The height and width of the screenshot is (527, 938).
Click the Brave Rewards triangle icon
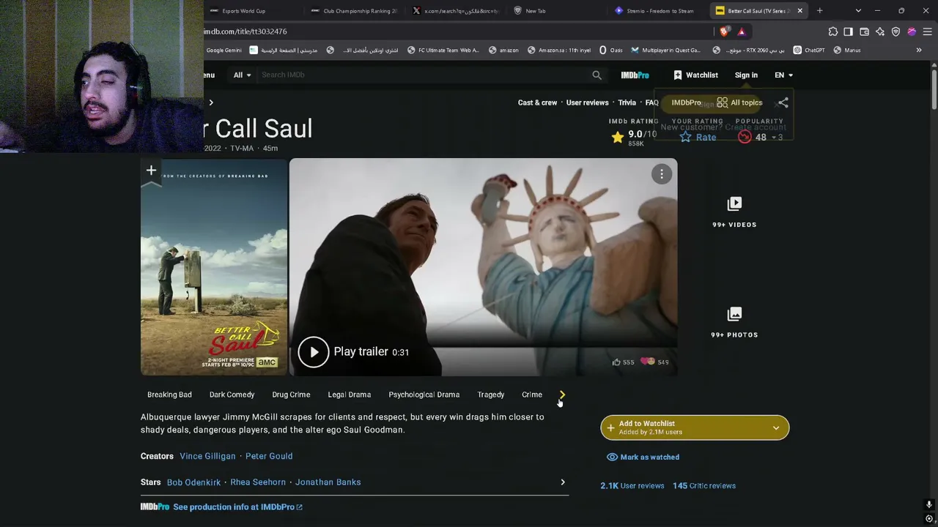741,31
